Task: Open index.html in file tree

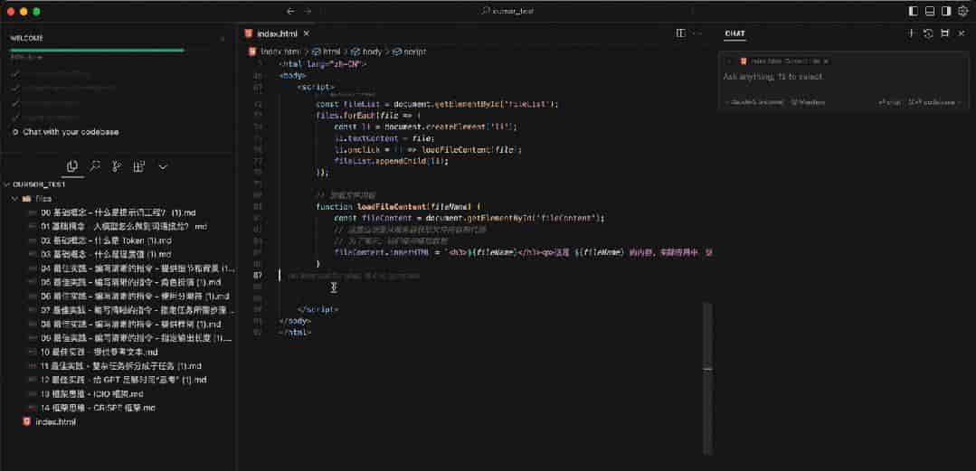Action: 55,421
